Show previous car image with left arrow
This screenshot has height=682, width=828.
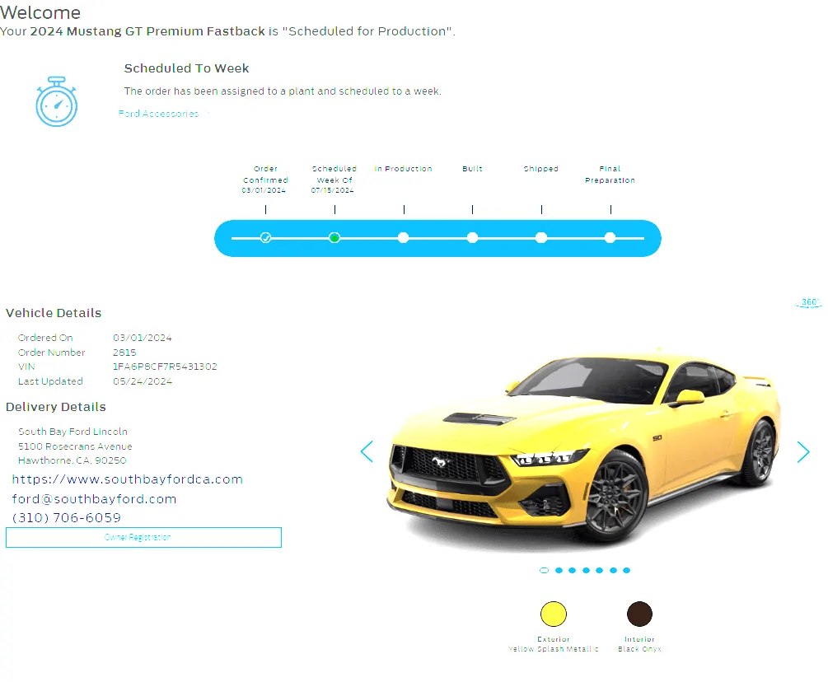[x=367, y=452]
